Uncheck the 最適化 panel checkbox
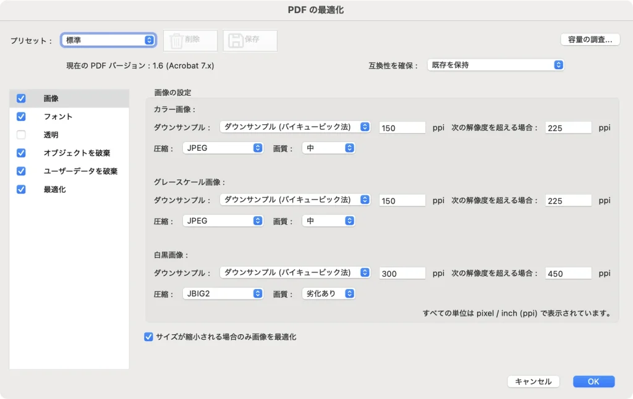The image size is (633, 399). [21, 189]
